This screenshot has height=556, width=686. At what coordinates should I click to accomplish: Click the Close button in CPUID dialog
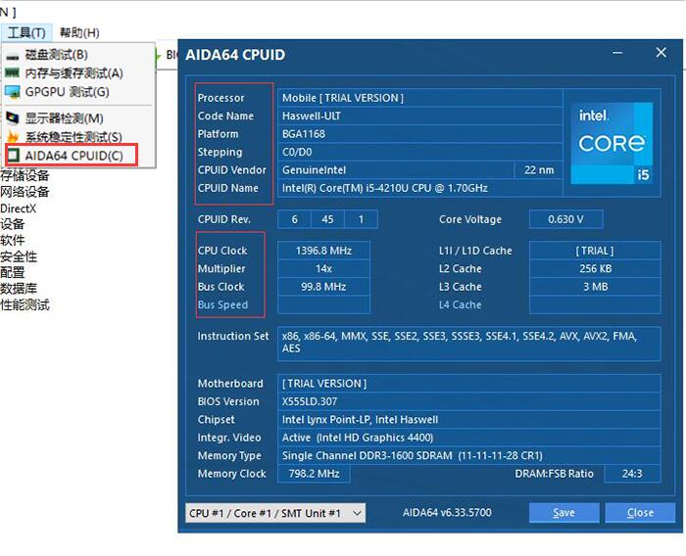(640, 513)
